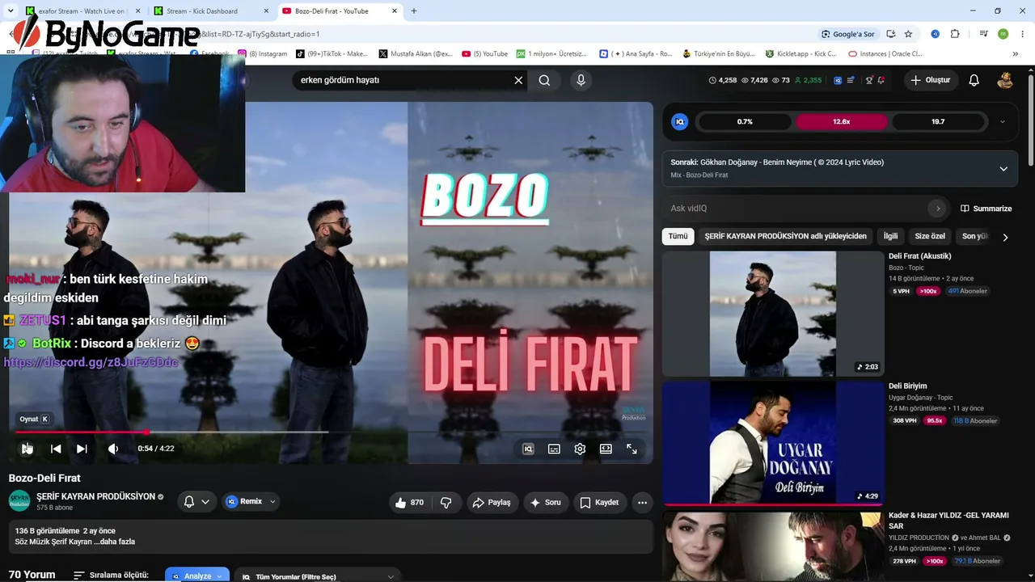Mute the video with the speaker icon
This screenshot has width=1035, height=582.
click(x=113, y=449)
